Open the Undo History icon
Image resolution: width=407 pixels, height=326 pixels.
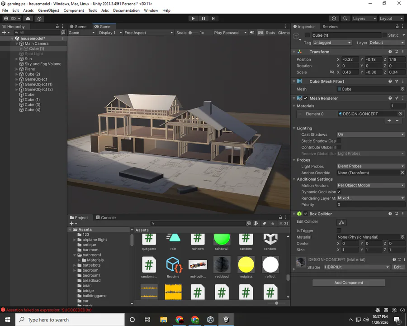[334, 19]
